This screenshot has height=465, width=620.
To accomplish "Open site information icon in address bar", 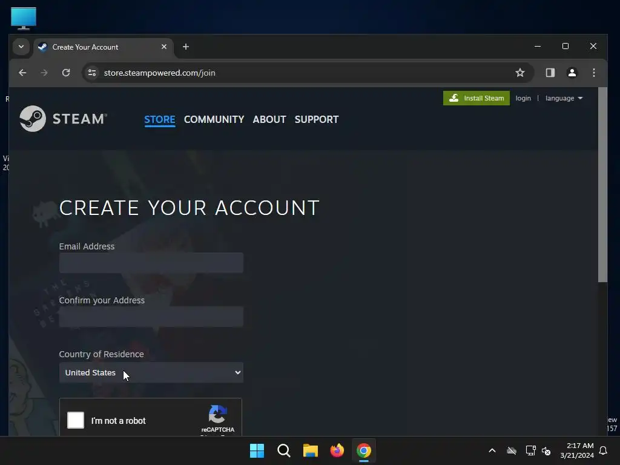I will [x=92, y=73].
